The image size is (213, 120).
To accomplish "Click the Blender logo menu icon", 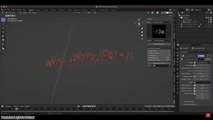I will click(x=2, y=10).
